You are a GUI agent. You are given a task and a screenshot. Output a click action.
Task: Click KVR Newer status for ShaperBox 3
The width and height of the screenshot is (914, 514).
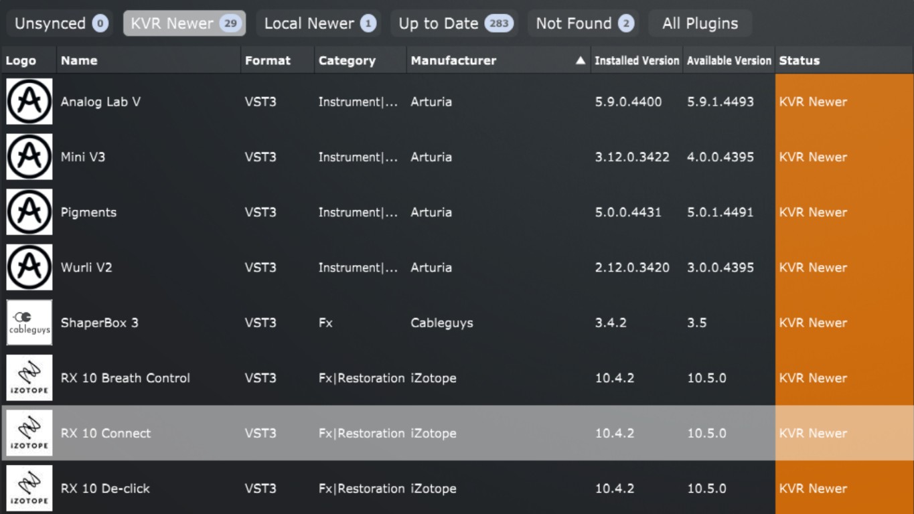[x=813, y=323]
